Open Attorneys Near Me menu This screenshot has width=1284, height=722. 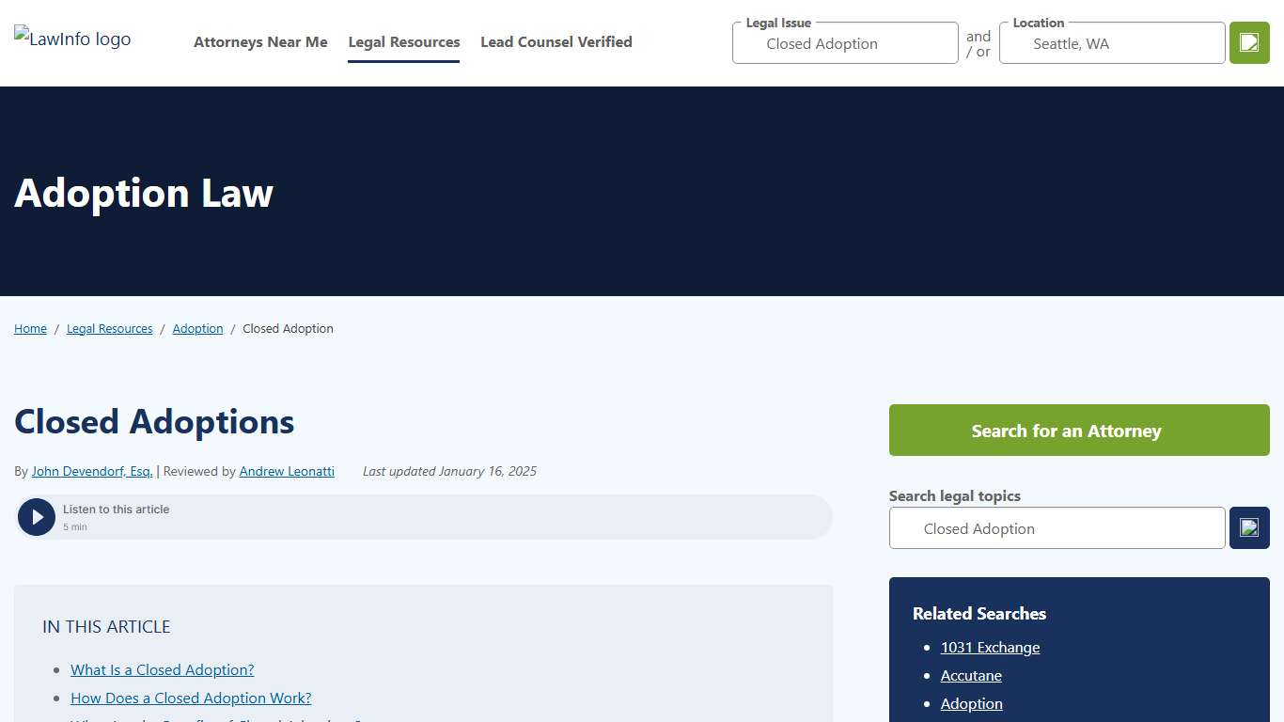click(x=260, y=42)
